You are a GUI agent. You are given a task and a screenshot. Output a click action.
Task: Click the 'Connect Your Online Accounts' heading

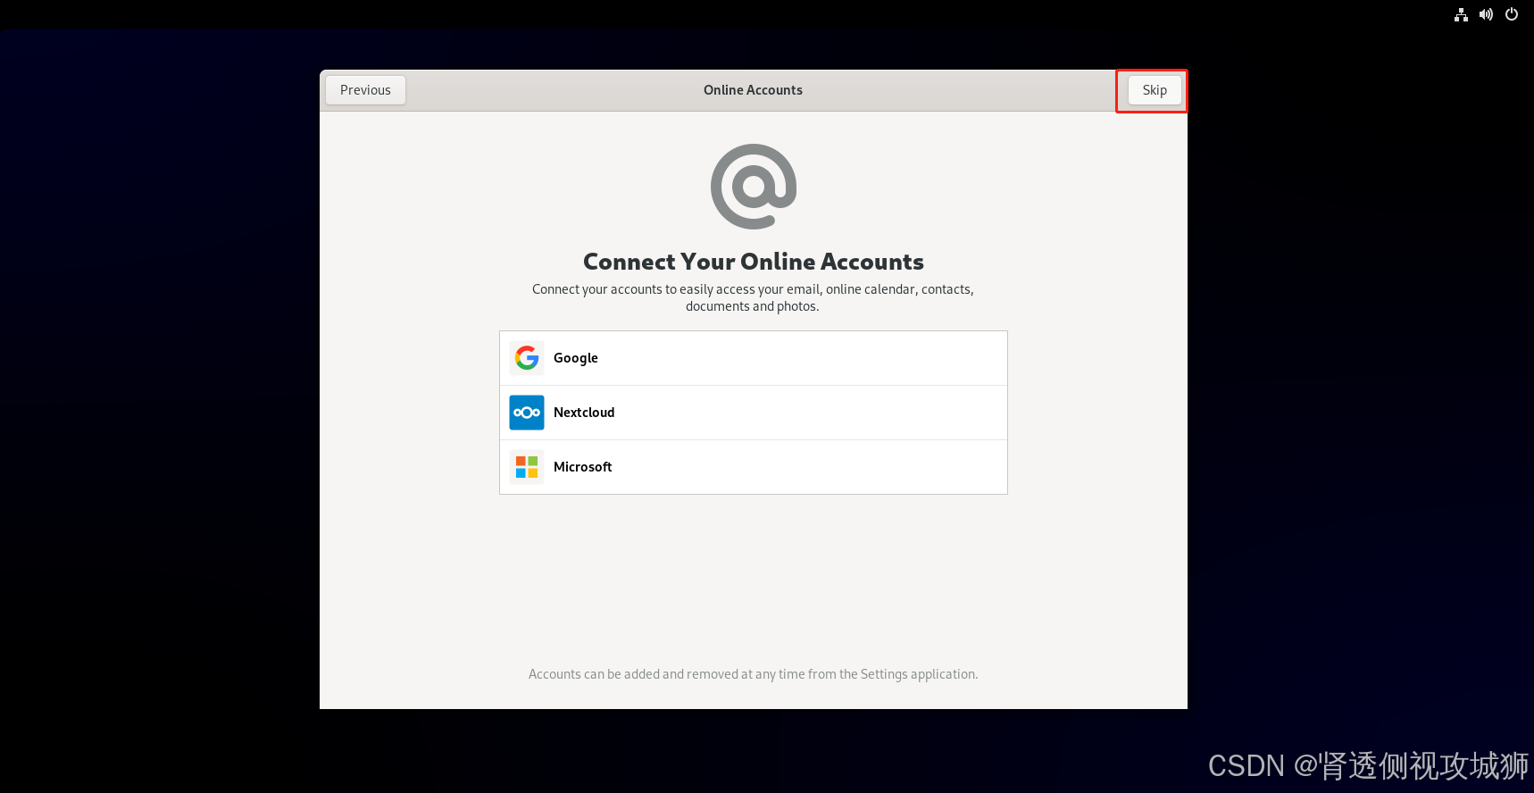(x=754, y=262)
